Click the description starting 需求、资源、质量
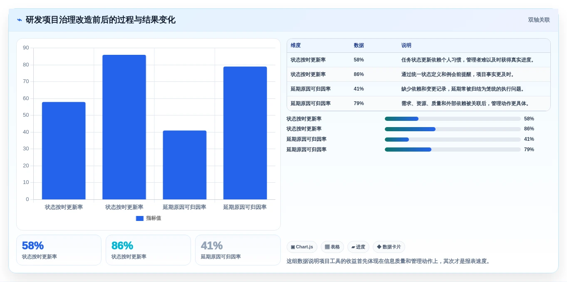This screenshot has width=567, height=282. coord(465,103)
